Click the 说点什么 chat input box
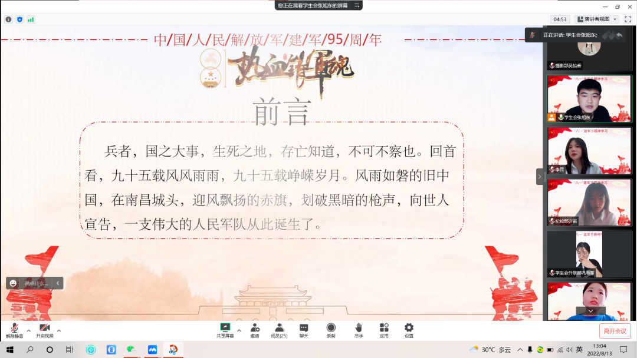The height and width of the screenshot is (358, 637). pos(37,283)
